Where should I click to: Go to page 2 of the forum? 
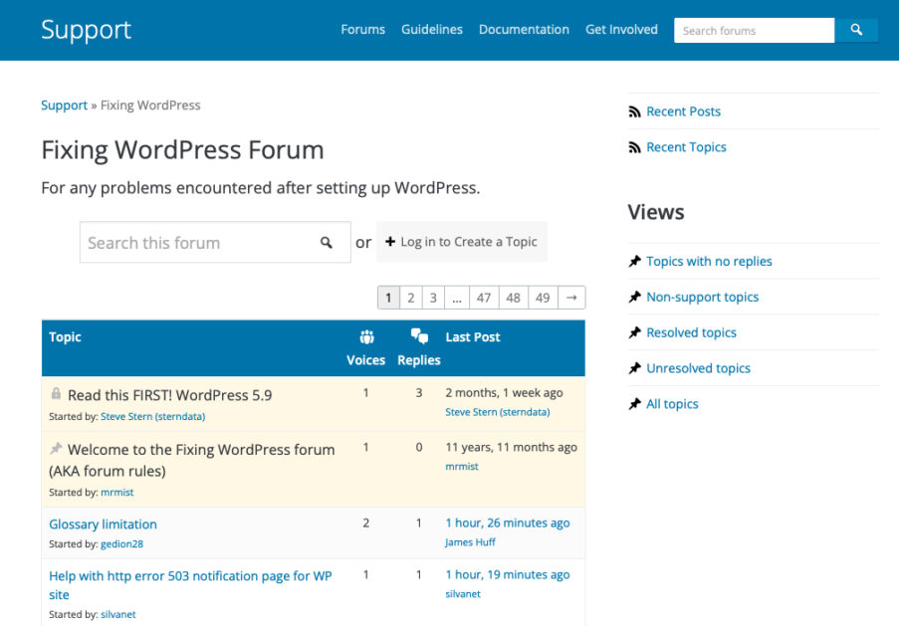click(410, 298)
